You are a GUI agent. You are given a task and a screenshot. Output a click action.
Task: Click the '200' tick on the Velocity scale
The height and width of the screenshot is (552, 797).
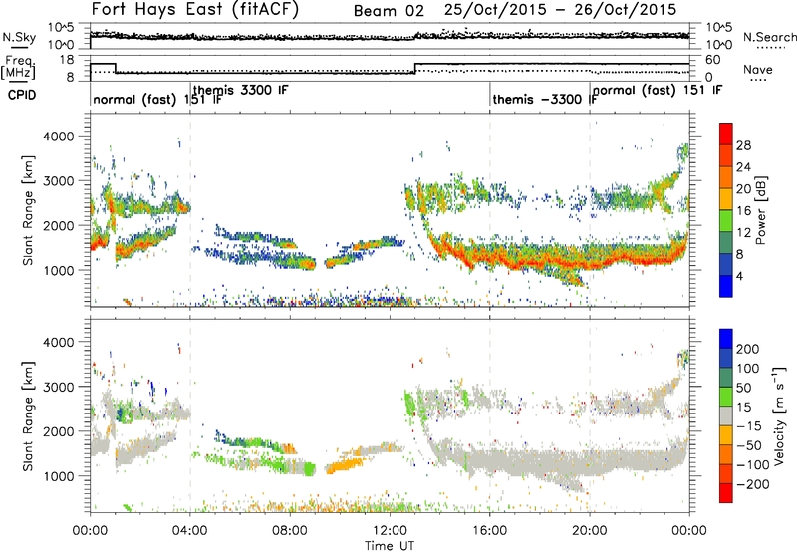click(x=748, y=349)
